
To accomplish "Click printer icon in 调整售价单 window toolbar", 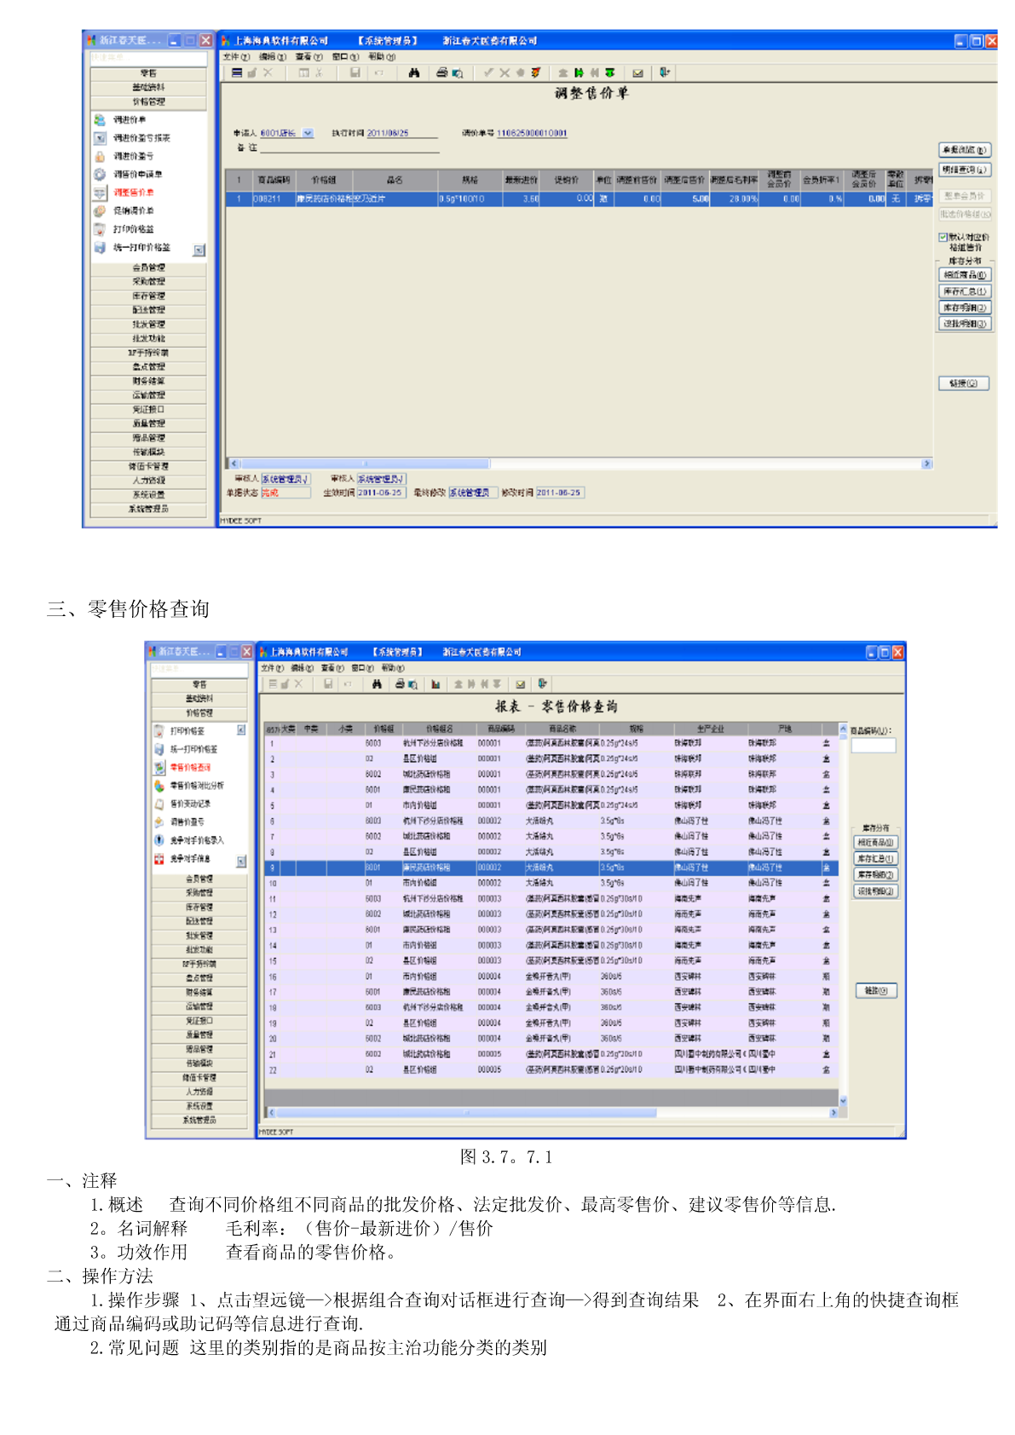I will (441, 73).
